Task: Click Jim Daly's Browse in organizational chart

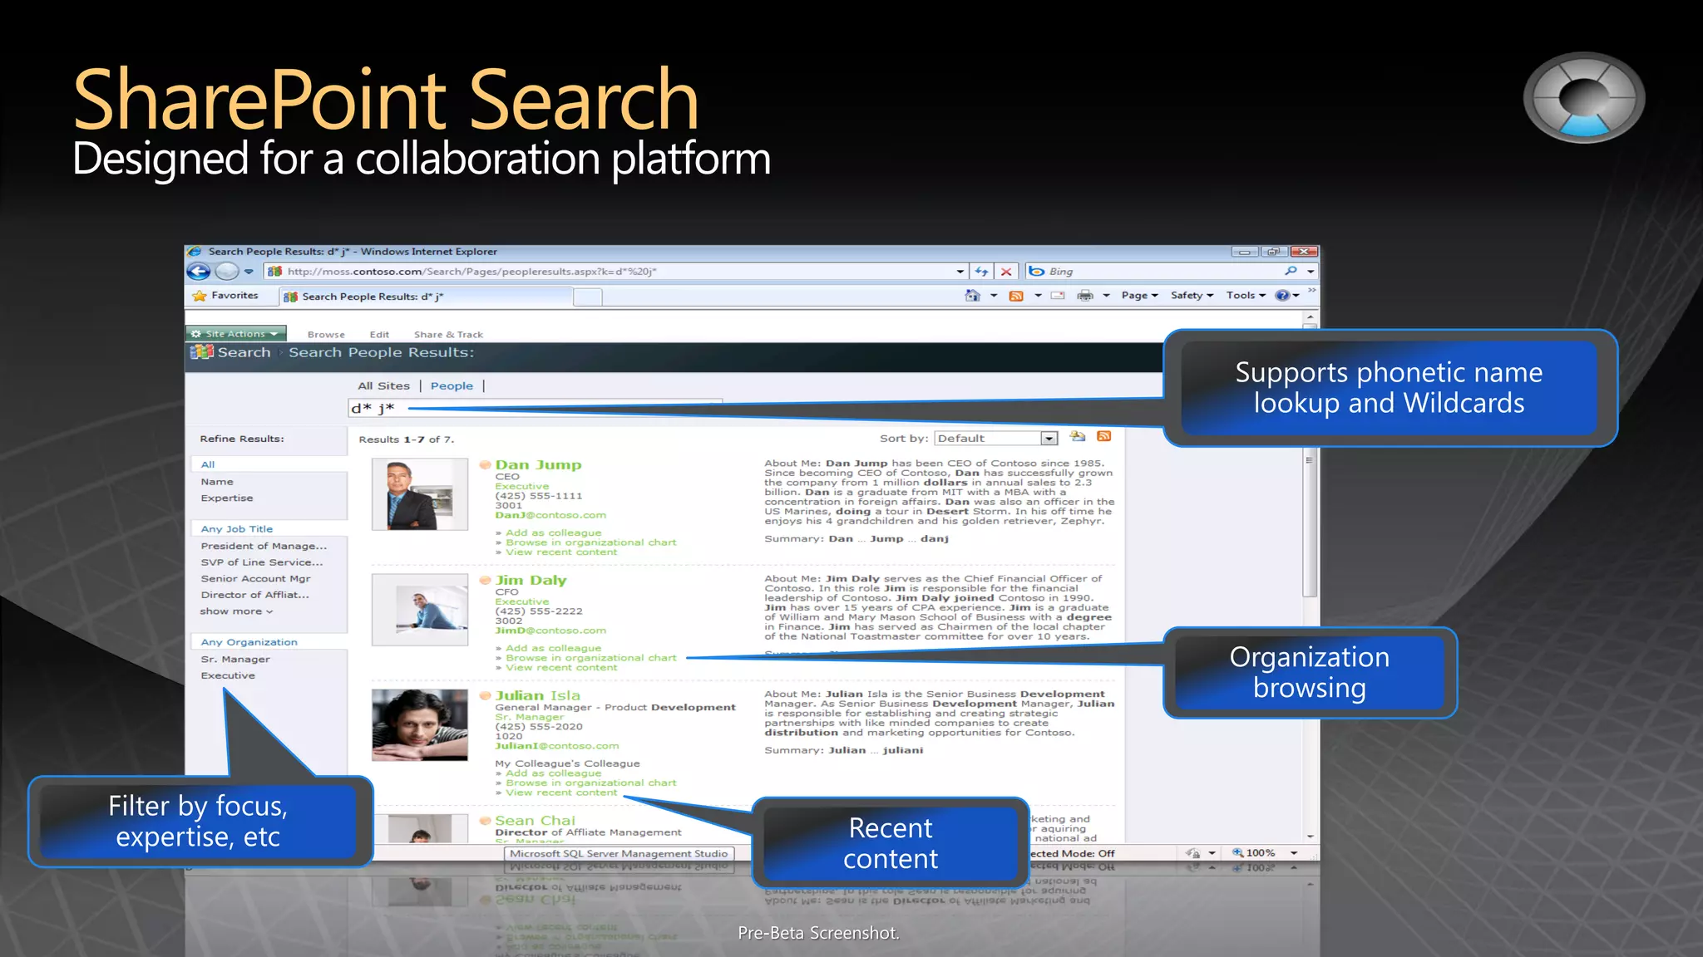Action: 590,658
